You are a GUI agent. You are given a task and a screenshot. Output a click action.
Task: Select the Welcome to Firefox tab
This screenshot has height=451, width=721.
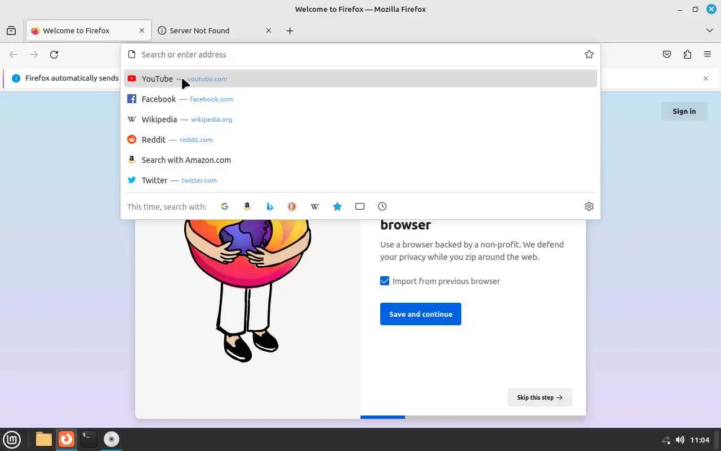88,30
